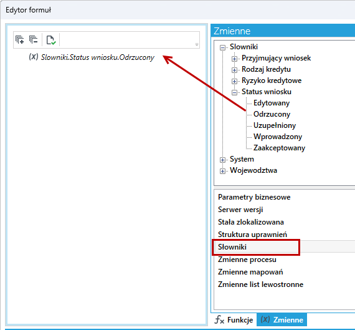Expand the Rodzaj kredytu node
This screenshot has height=330, width=355.
[234, 70]
